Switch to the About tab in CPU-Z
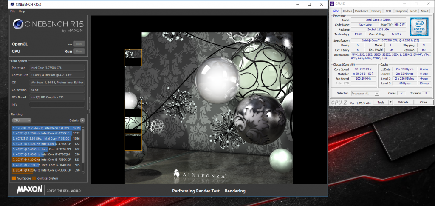This screenshot has height=206, width=435. coord(424,11)
